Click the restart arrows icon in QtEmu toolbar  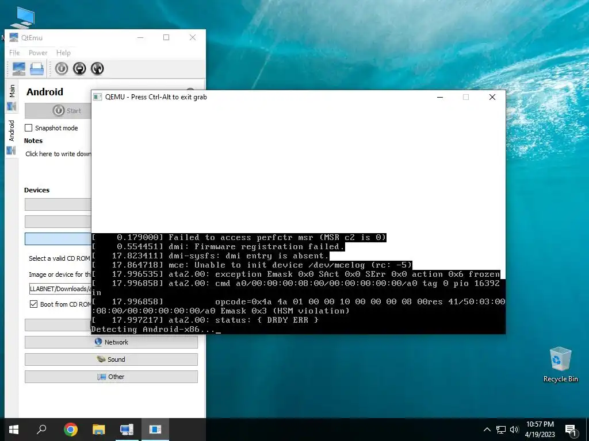pyautogui.click(x=97, y=69)
